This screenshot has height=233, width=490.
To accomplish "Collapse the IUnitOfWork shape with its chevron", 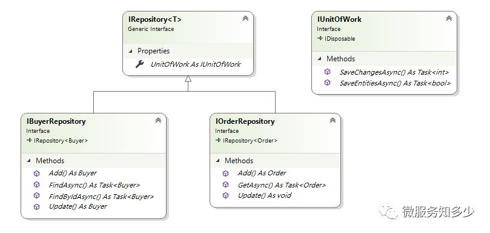I will 449,18.
